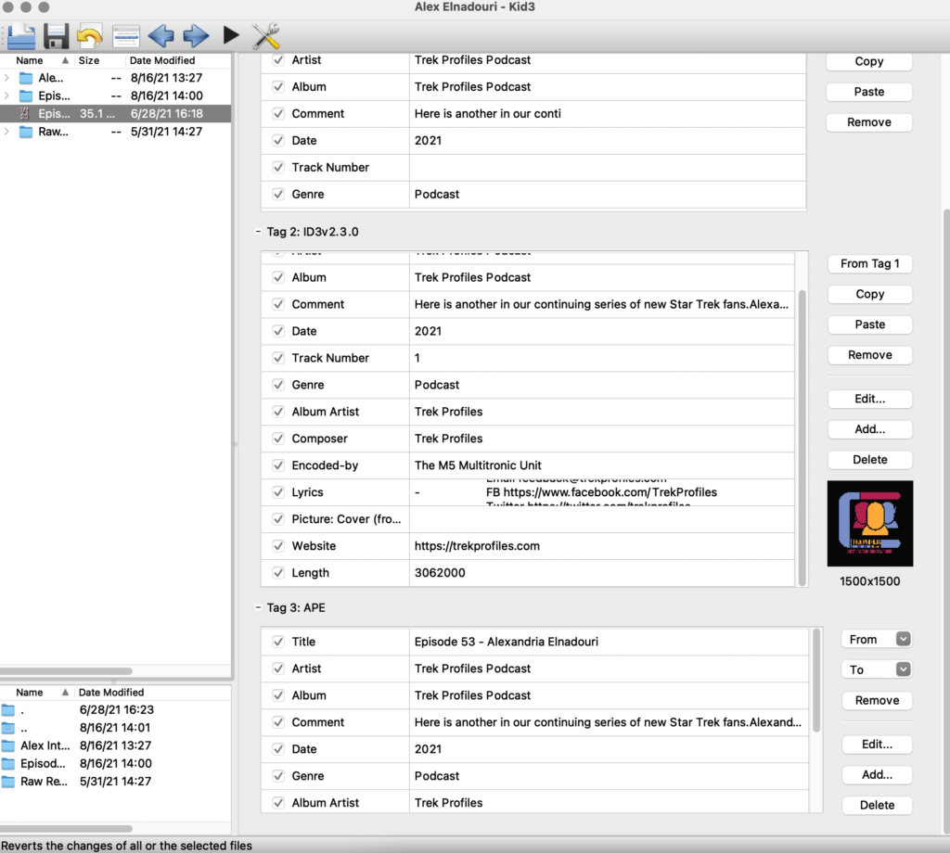Click the Track Number value field in Tag 1
Screen dimensions: 950x853
click(607, 167)
